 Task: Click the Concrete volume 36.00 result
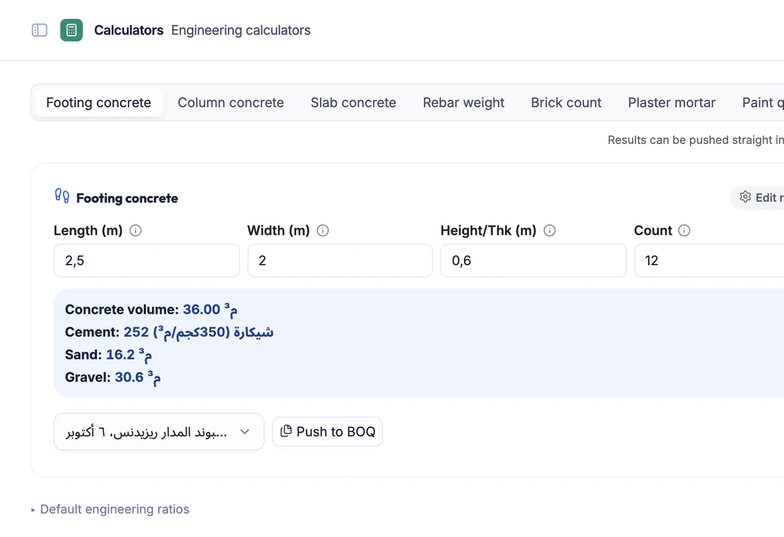pos(151,309)
